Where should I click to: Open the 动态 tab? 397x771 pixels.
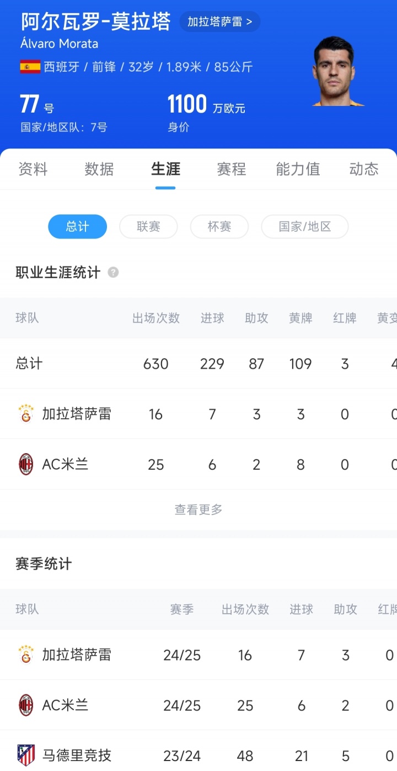click(x=364, y=169)
